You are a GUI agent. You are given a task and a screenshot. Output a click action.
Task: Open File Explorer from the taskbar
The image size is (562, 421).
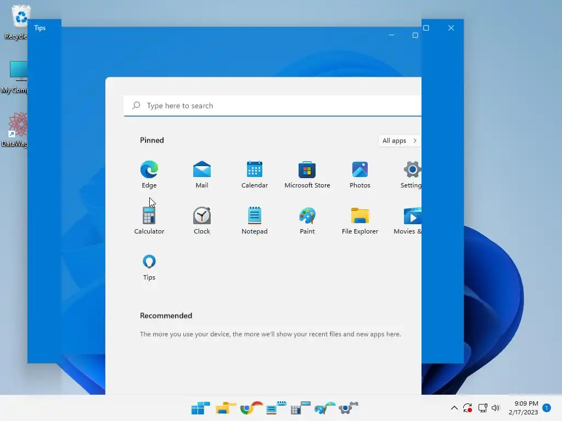tap(226, 408)
